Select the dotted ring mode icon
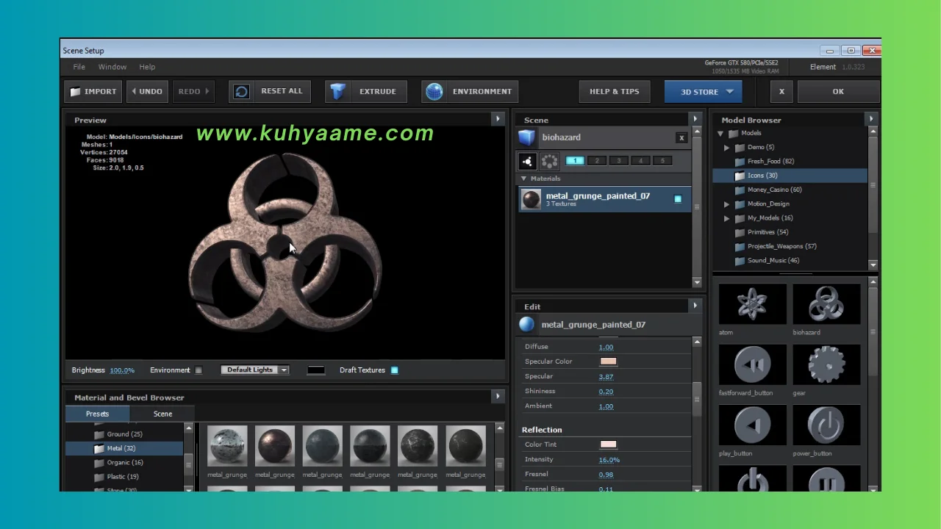This screenshot has width=941, height=529. pyautogui.click(x=549, y=161)
